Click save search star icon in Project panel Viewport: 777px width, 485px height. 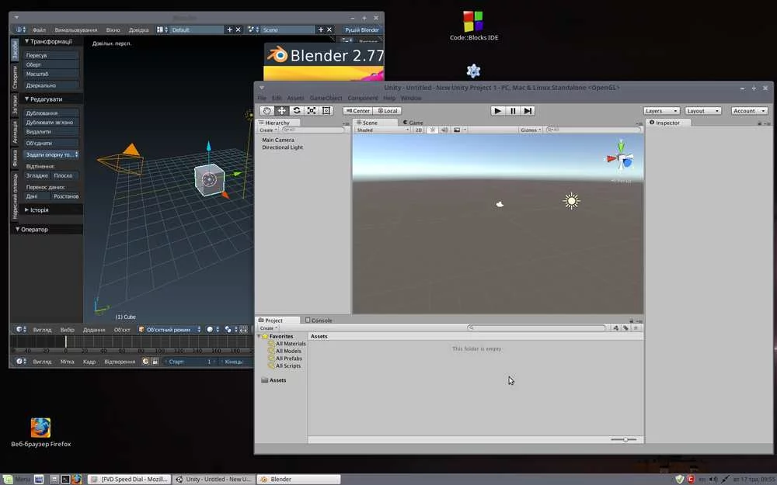[x=636, y=327]
